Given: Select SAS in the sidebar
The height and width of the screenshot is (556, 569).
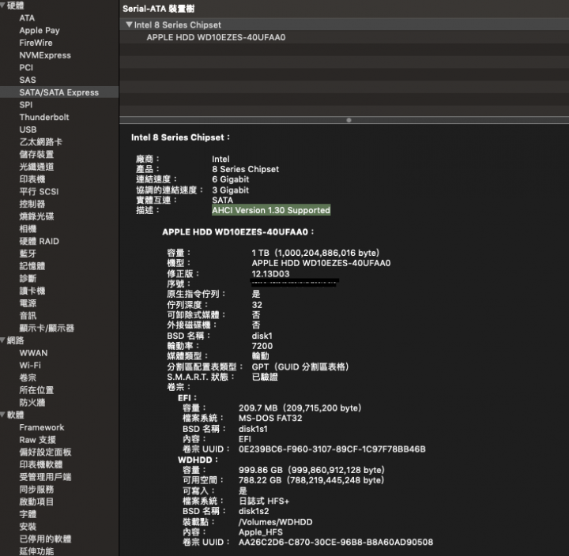Looking at the screenshot, I should 28,80.
